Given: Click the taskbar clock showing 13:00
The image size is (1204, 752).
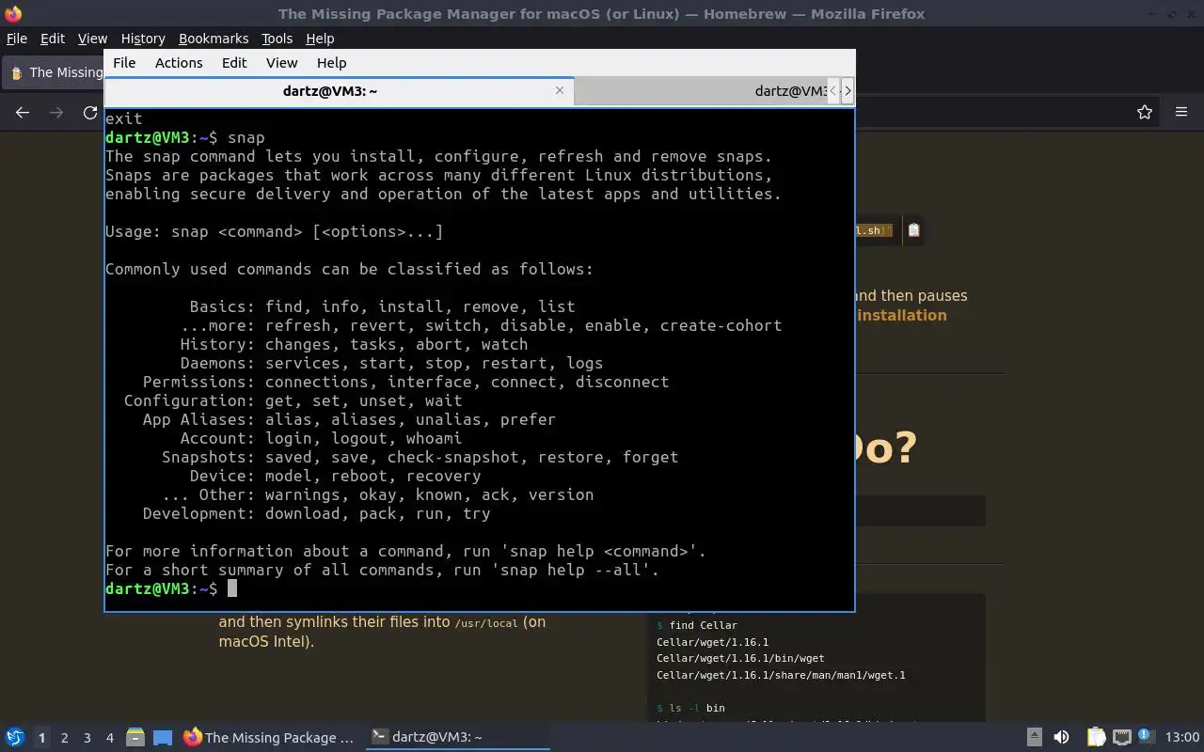Looking at the screenshot, I should [1181, 737].
